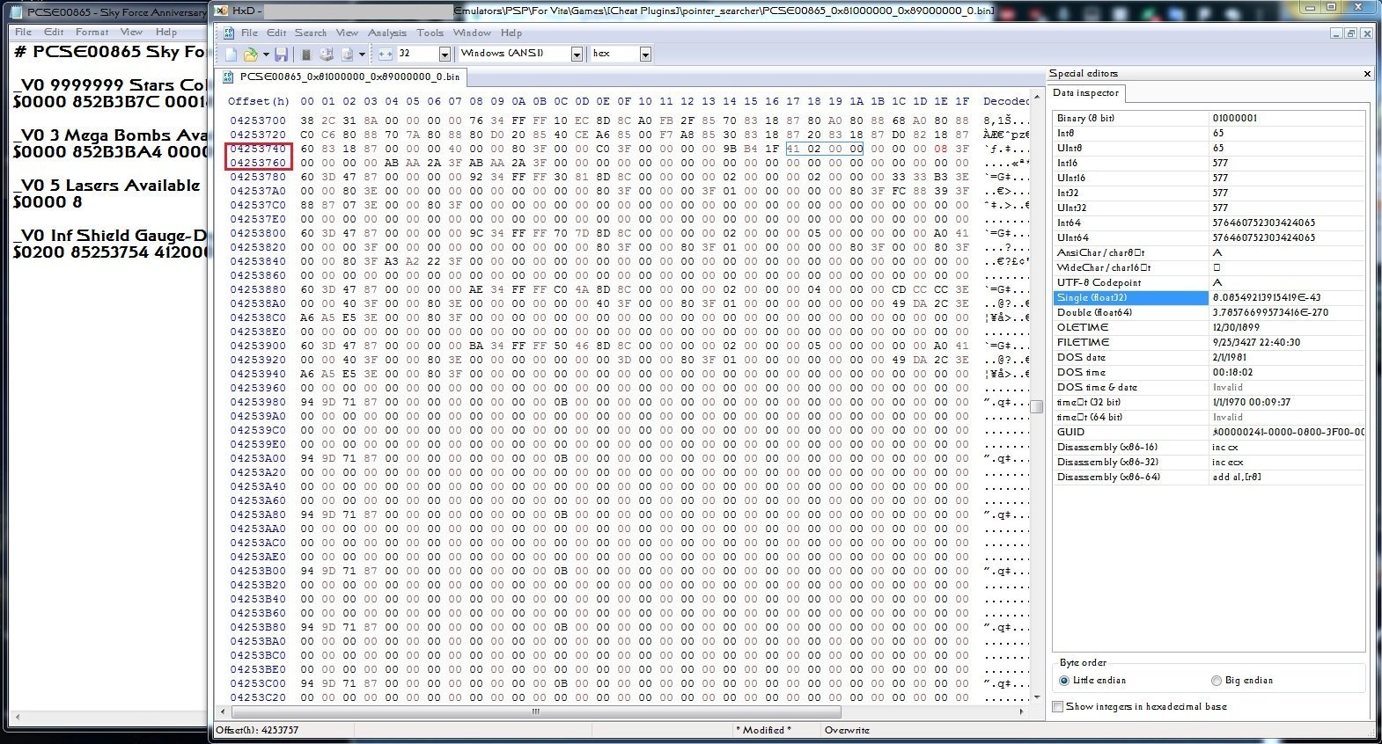Open the HxD Help menu

(x=511, y=33)
